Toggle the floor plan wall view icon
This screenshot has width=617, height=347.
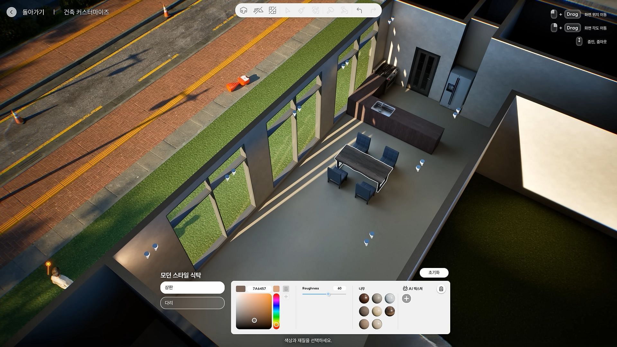(273, 10)
